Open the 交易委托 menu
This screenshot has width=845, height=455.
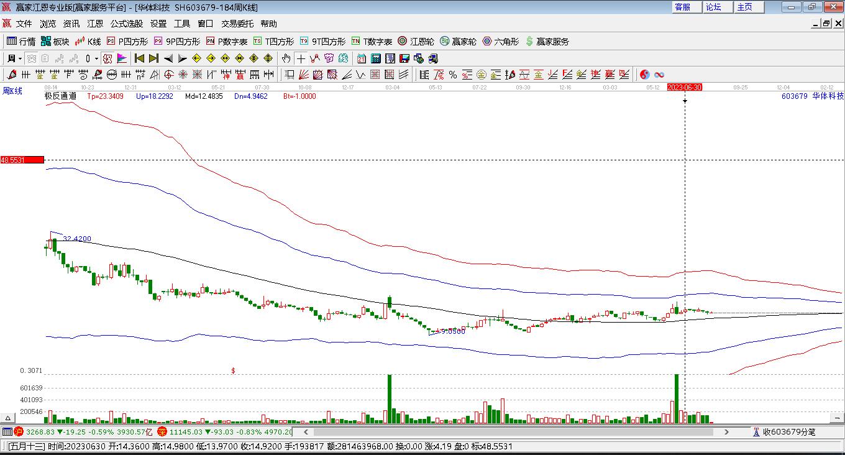click(237, 24)
